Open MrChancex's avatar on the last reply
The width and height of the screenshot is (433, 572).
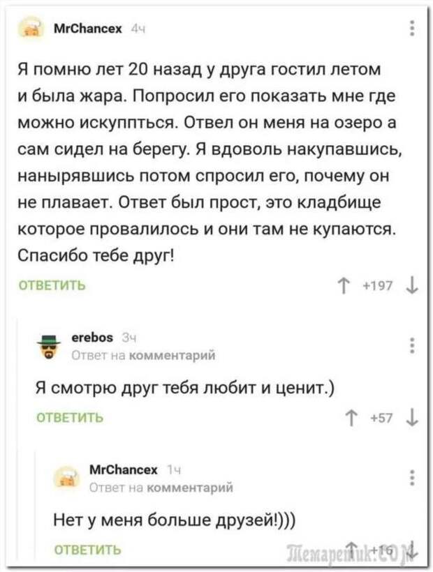66,477
